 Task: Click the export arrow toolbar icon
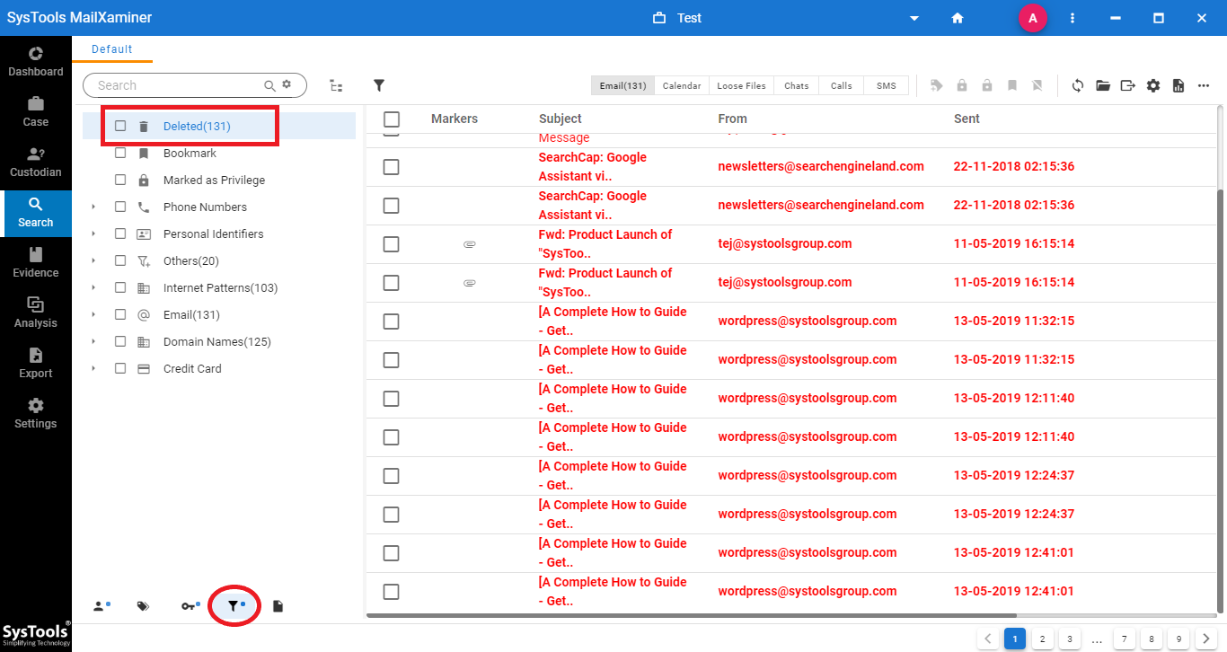click(1128, 85)
